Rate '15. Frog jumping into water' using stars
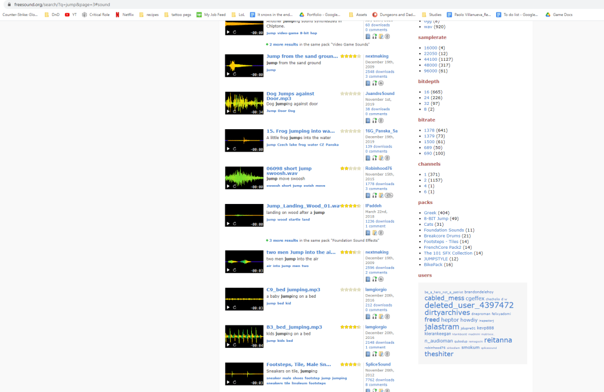Screen dimensions: 604x392 click(x=350, y=131)
